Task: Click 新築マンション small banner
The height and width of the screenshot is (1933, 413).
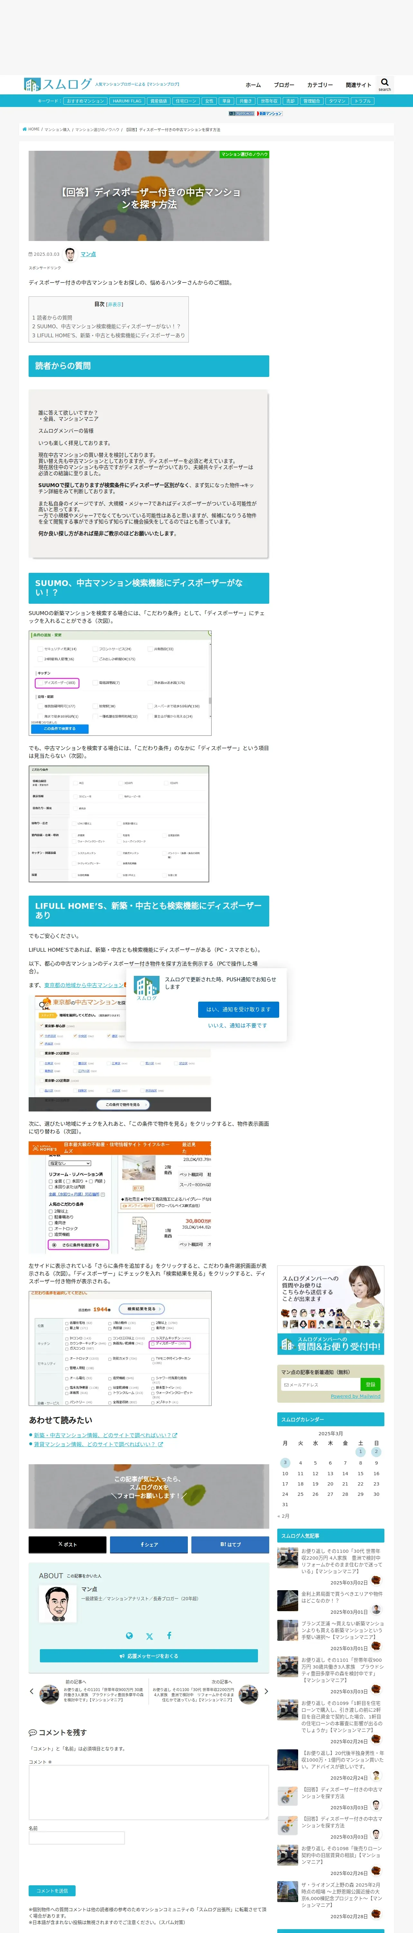Action: pyautogui.click(x=269, y=113)
